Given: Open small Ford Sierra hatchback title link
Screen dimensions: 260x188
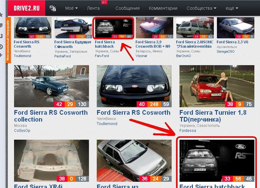Looking at the screenshot, I should [x=105, y=44].
